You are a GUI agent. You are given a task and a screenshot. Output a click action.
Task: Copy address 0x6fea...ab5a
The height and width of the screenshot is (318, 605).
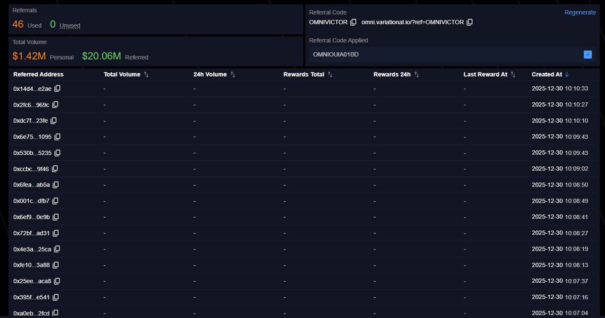56,184
